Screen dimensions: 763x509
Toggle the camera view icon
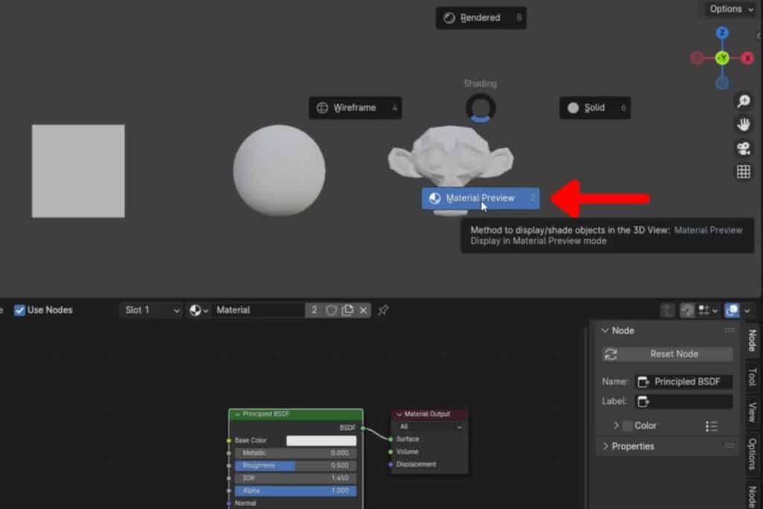[743, 148]
